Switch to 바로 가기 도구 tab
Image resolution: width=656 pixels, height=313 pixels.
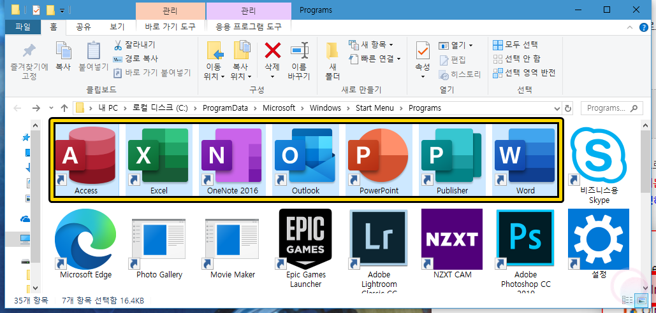click(x=170, y=27)
